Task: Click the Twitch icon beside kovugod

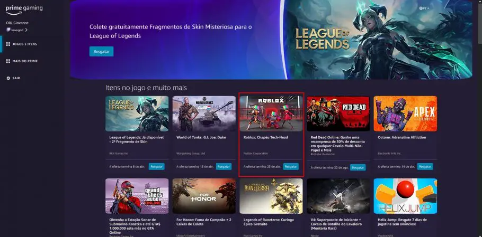Action: pos(8,30)
